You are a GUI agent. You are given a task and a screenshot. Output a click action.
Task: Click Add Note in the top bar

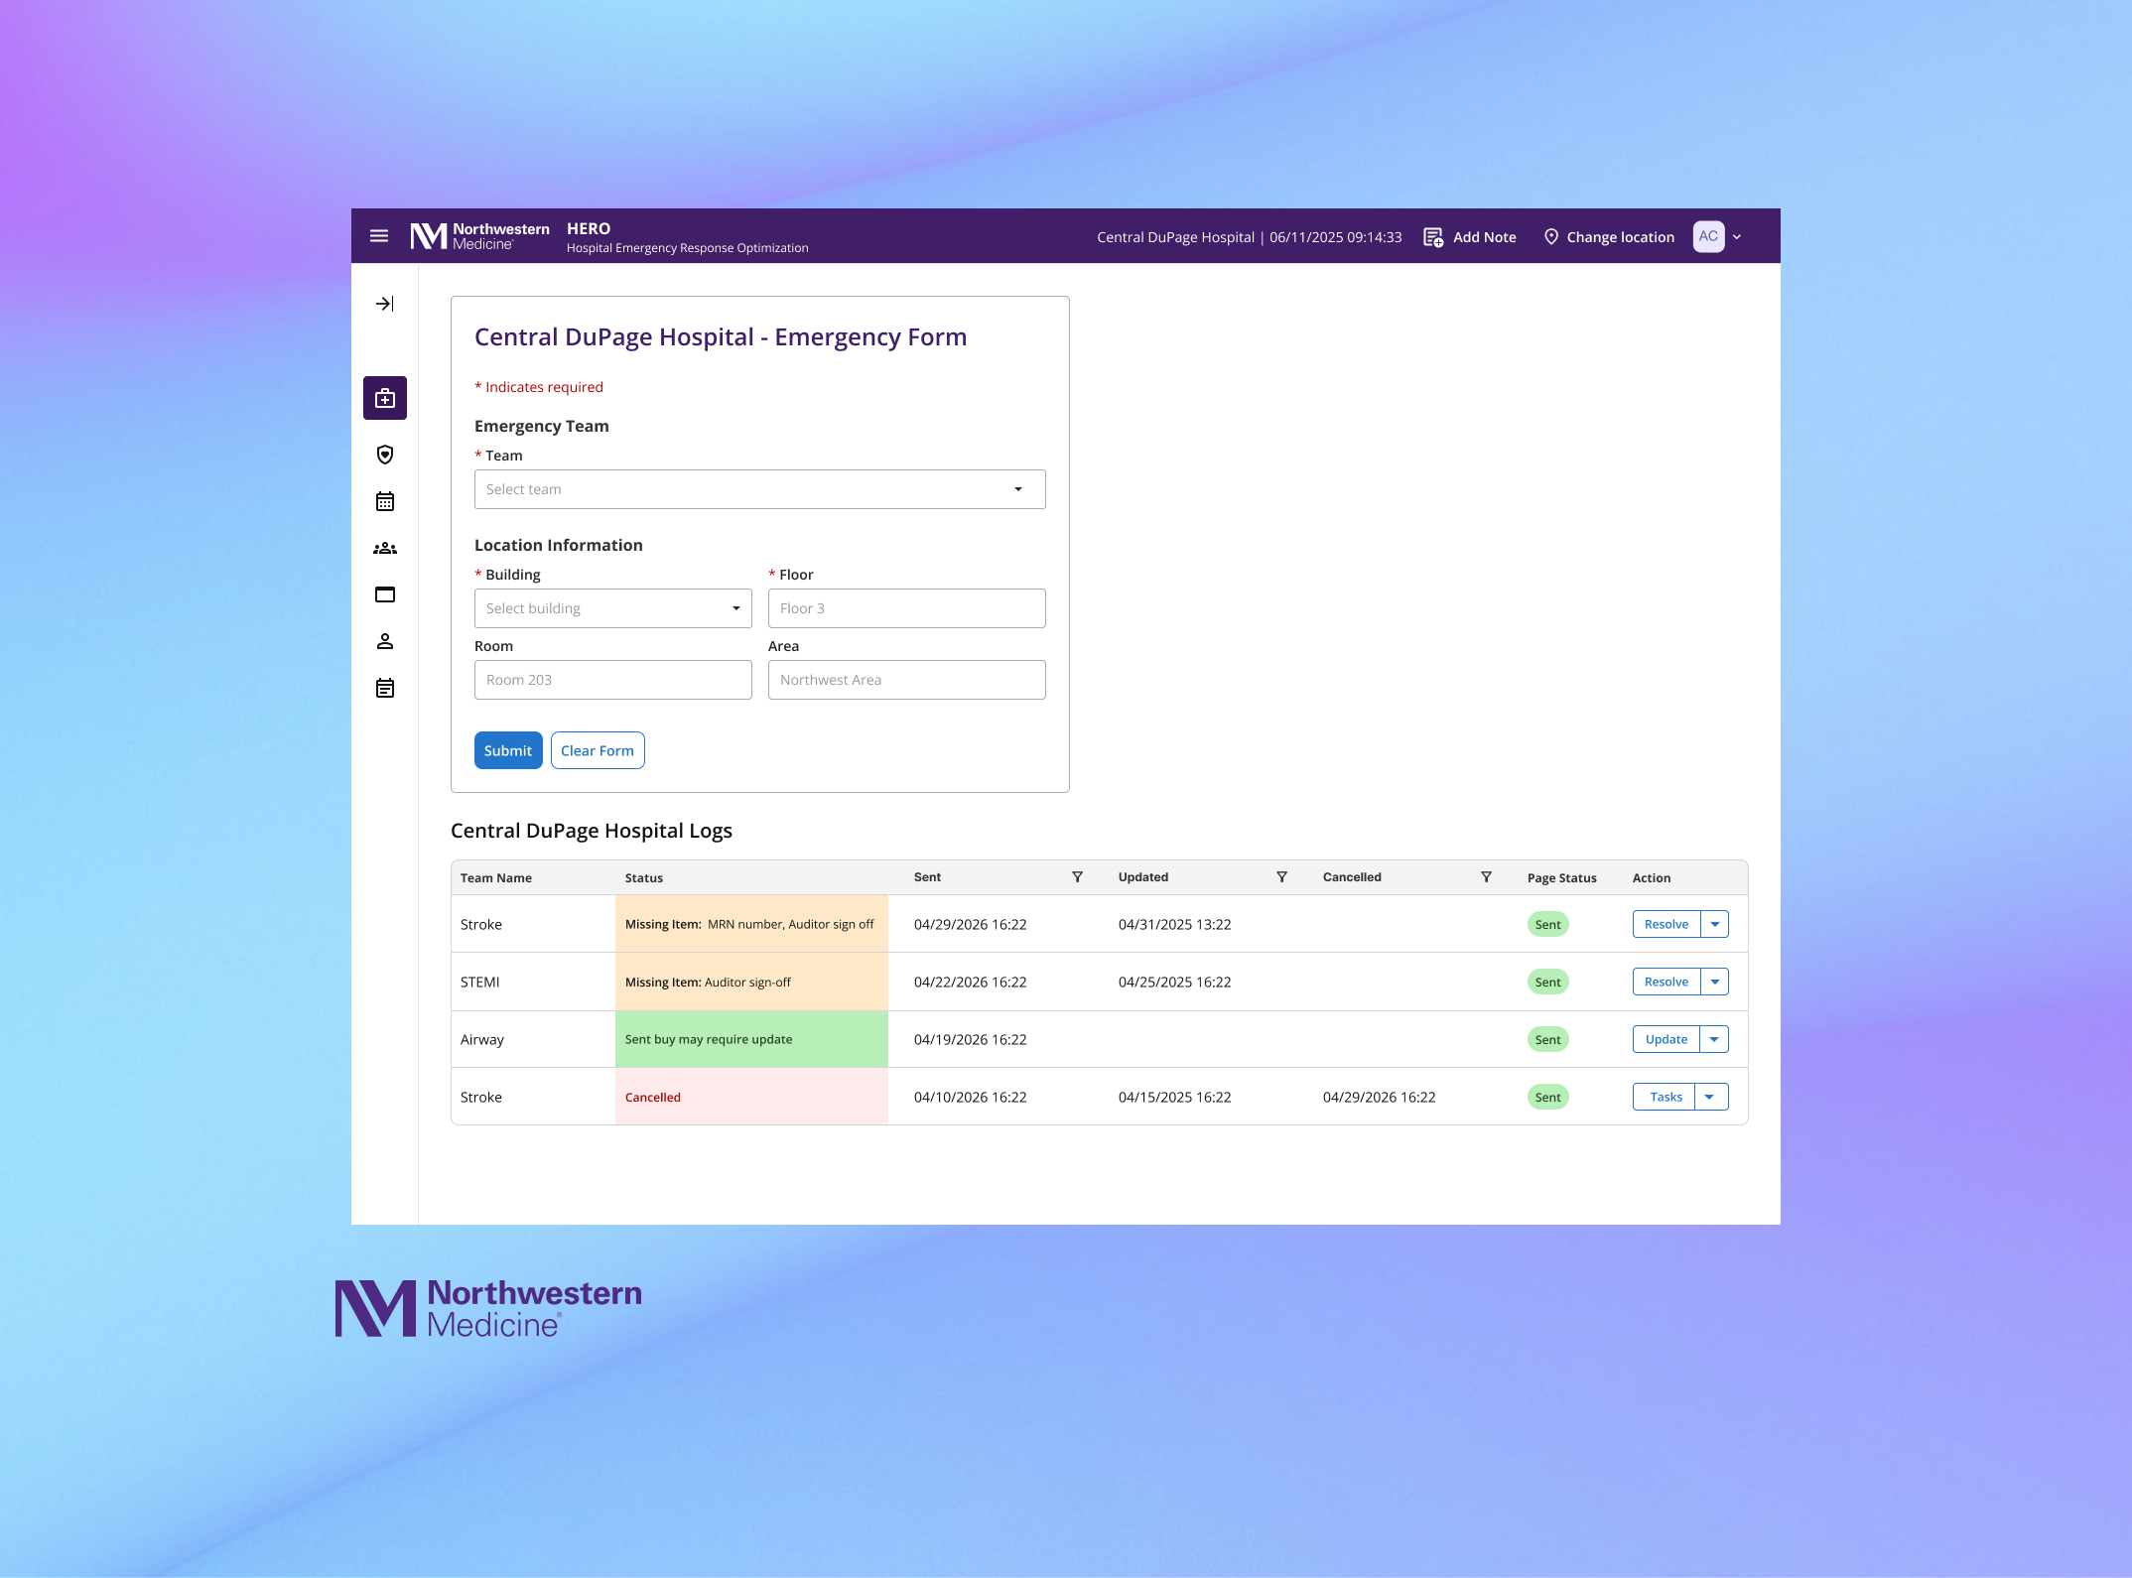[1470, 236]
